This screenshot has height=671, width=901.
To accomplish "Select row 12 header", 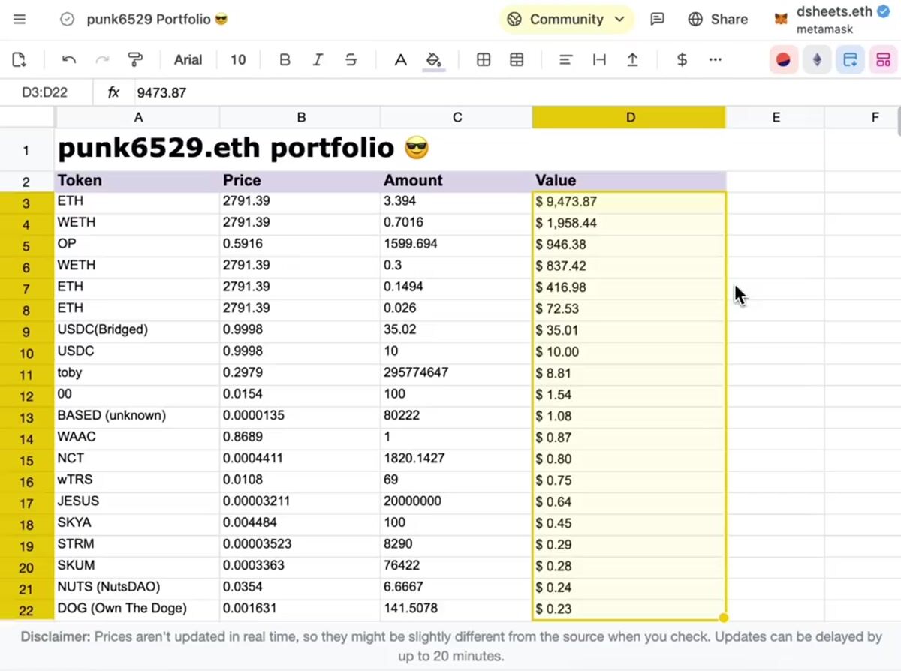I will point(27,395).
